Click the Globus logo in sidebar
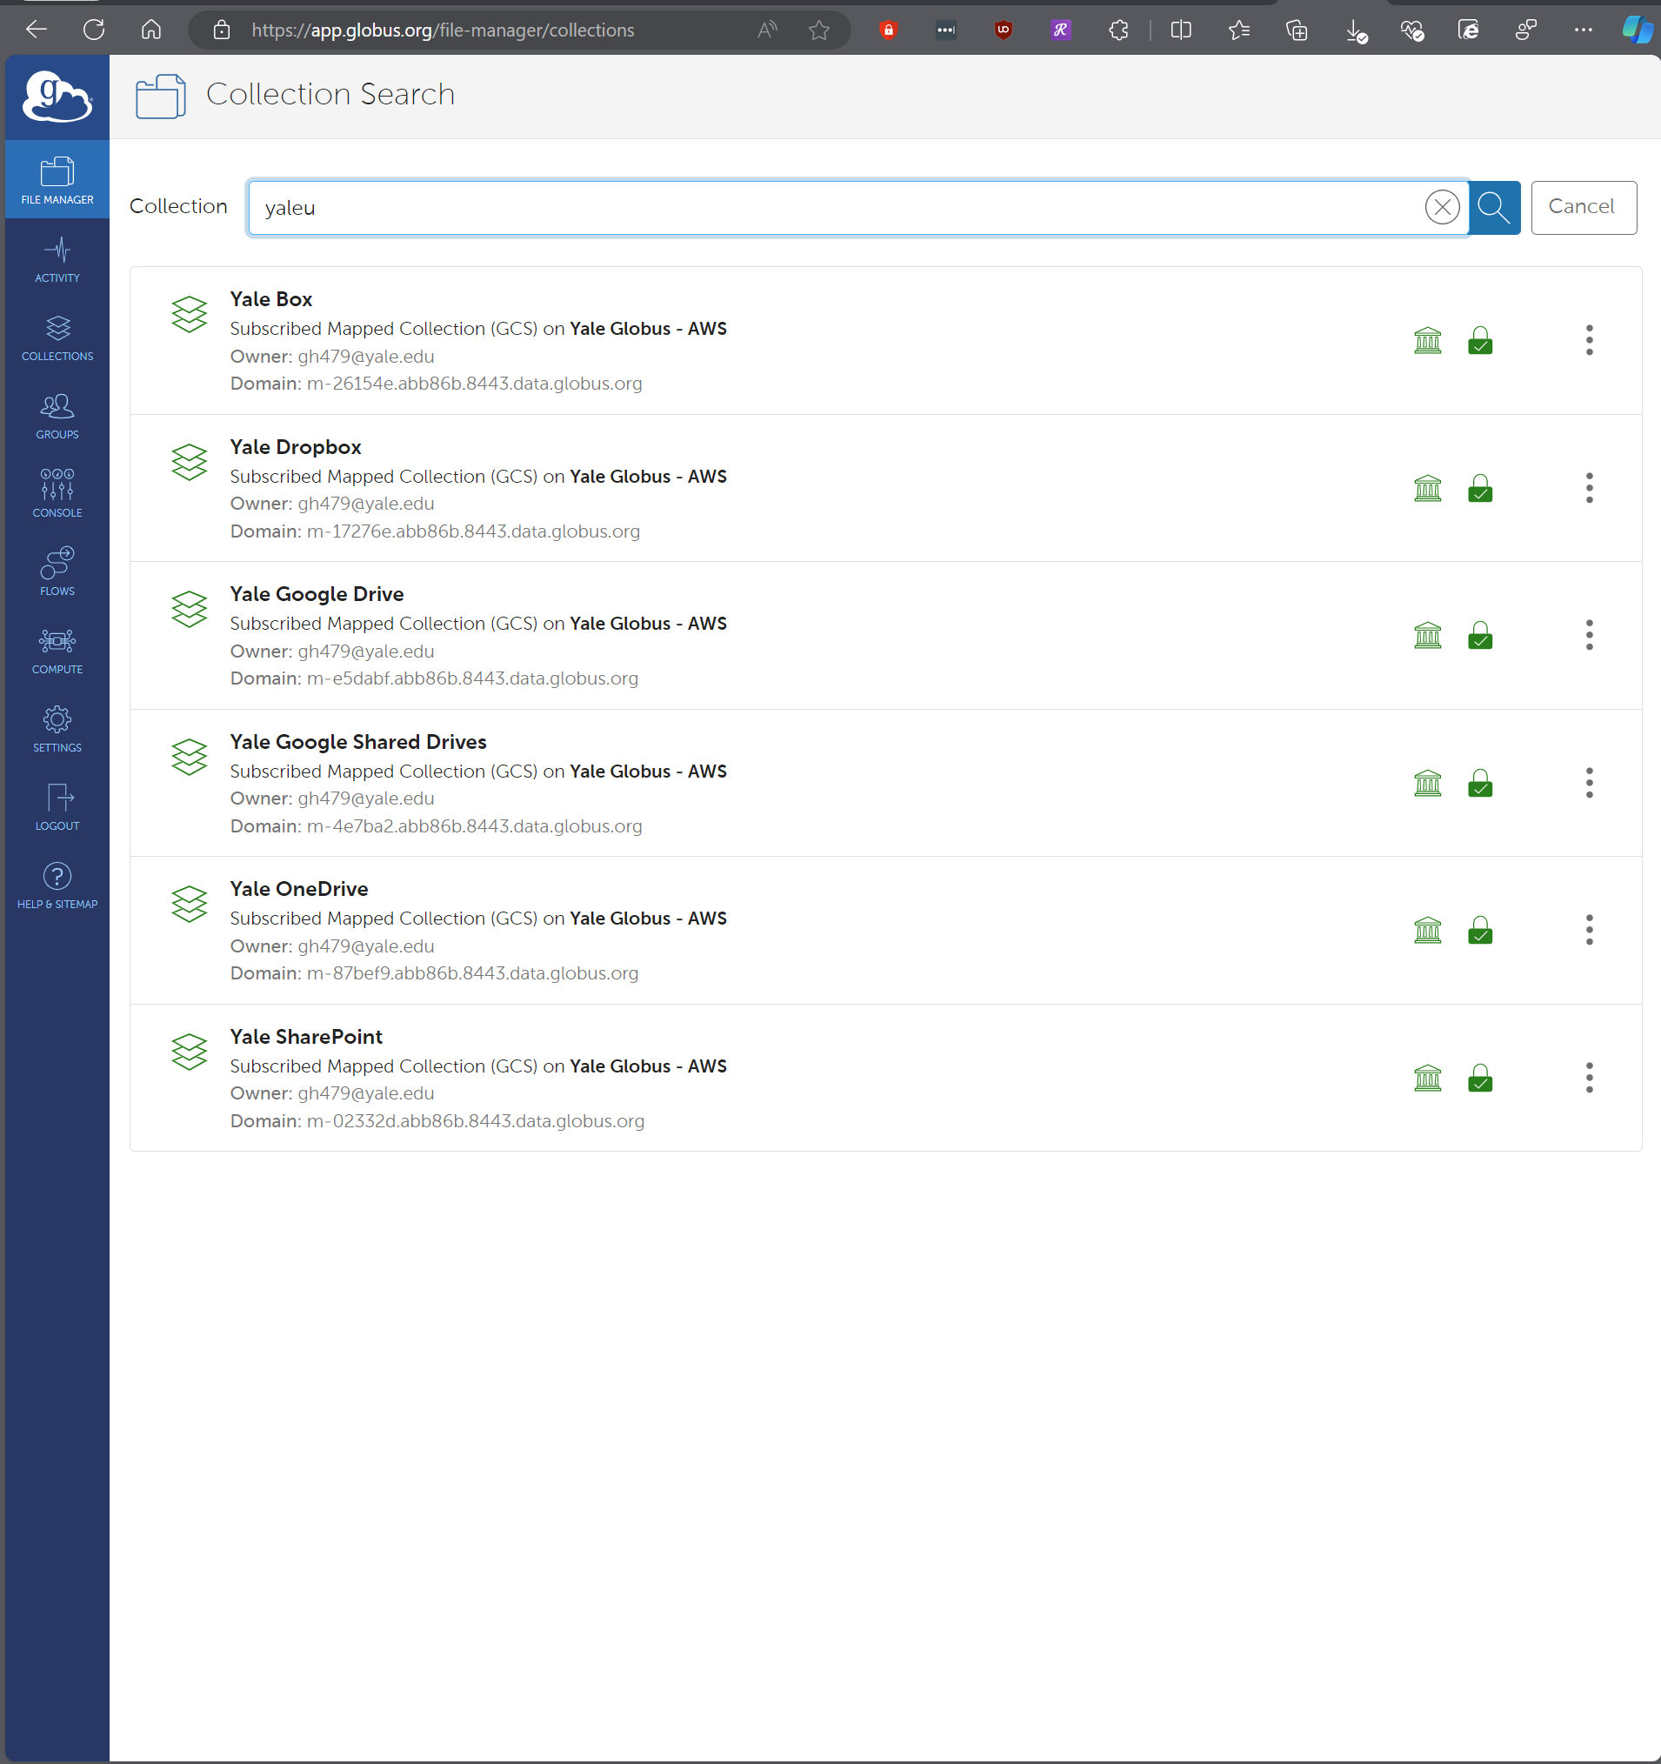 57,97
